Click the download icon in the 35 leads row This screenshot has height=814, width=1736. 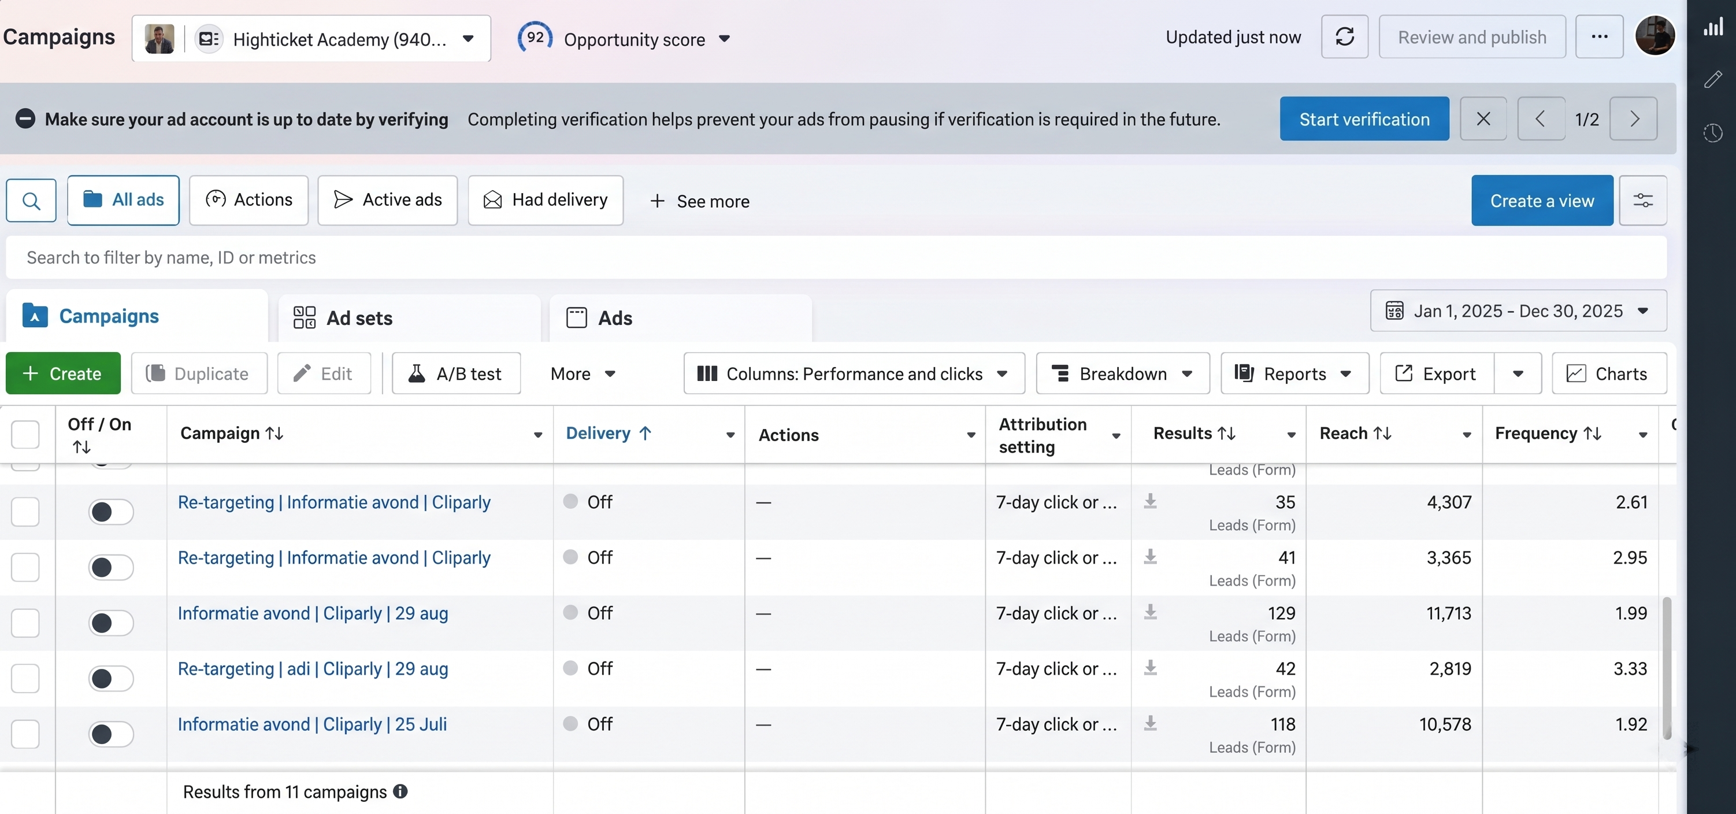[1151, 501]
